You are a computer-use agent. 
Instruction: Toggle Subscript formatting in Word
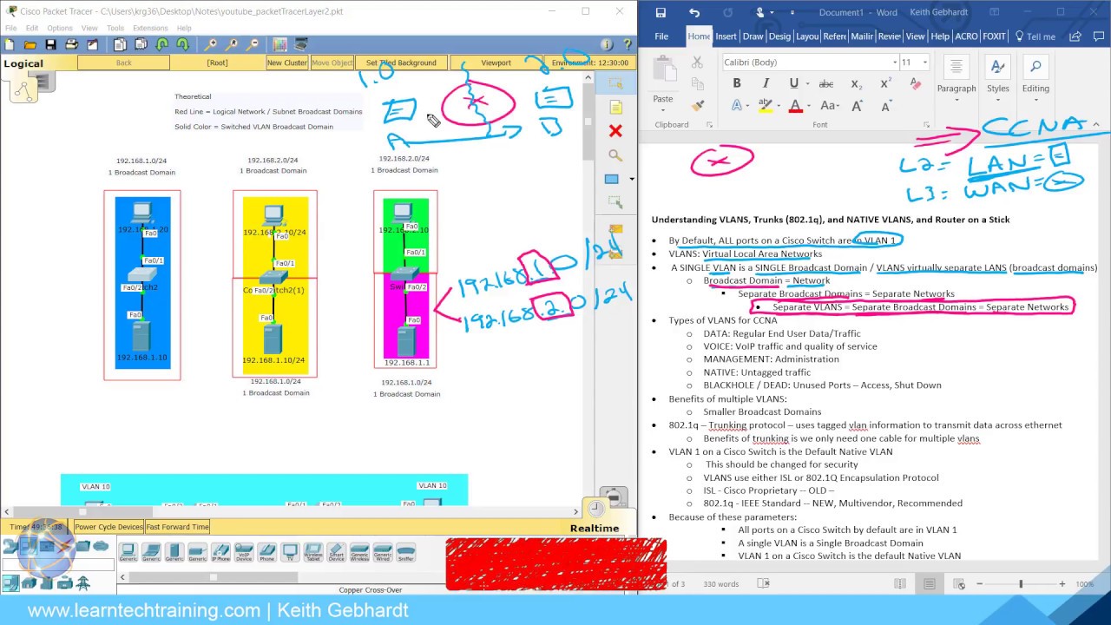tap(856, 83)
